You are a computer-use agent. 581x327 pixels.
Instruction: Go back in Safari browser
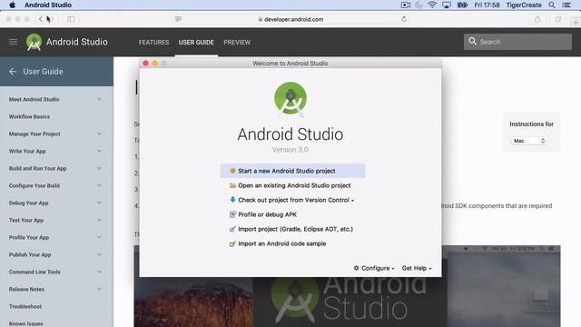click(x=41, y=19)
